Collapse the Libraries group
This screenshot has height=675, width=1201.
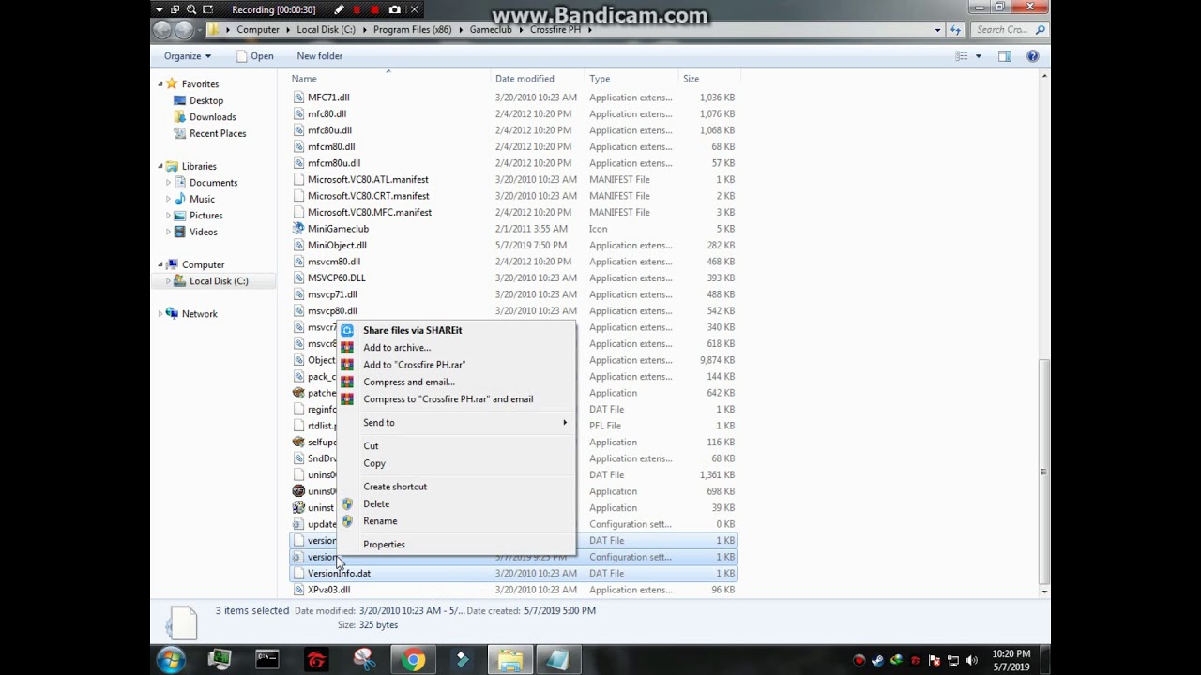tap(160, 166)
